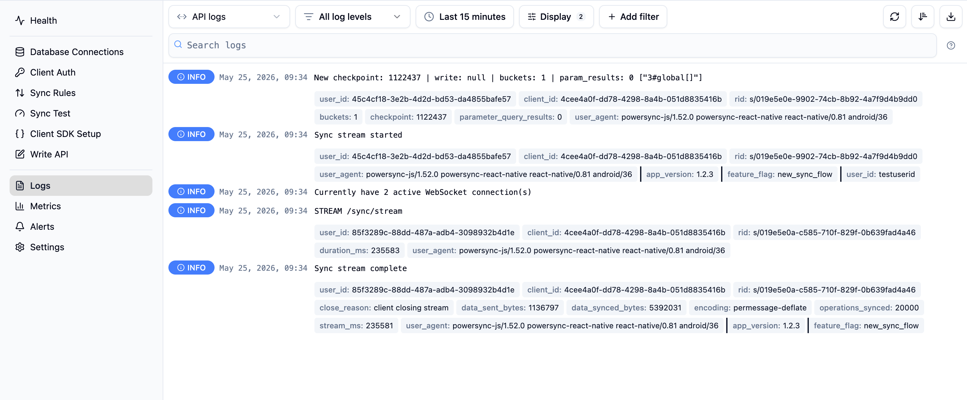
Task: Click the filter lines icon on log levels
Action: coord(308,17)
